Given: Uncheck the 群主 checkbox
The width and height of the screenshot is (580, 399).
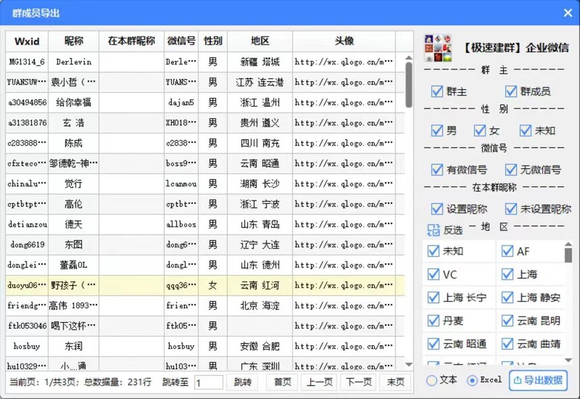Looking at the screenshot, I should [x=437, y=91].
